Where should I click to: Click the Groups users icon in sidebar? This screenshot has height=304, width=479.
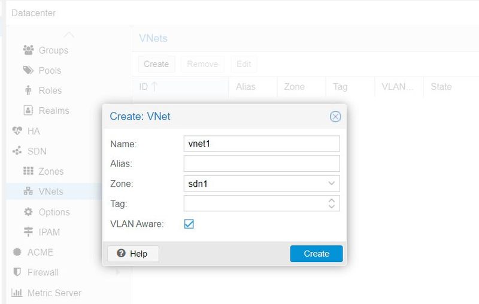click(x=28, y=50)
